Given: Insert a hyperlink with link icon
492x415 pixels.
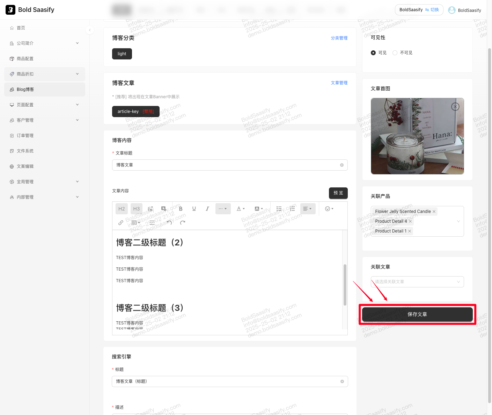Looking at the screenshot, I should [x=121, y=223].
